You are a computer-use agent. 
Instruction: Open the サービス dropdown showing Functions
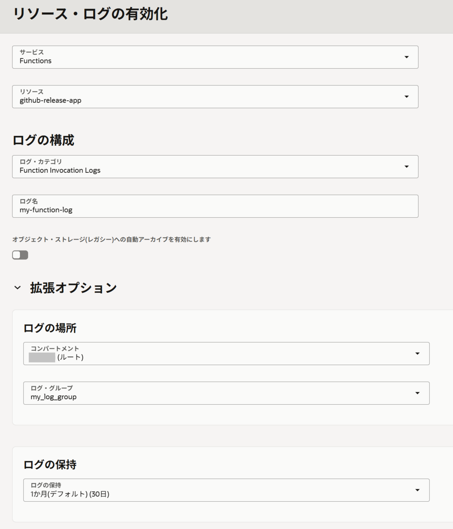coord(214,57)
